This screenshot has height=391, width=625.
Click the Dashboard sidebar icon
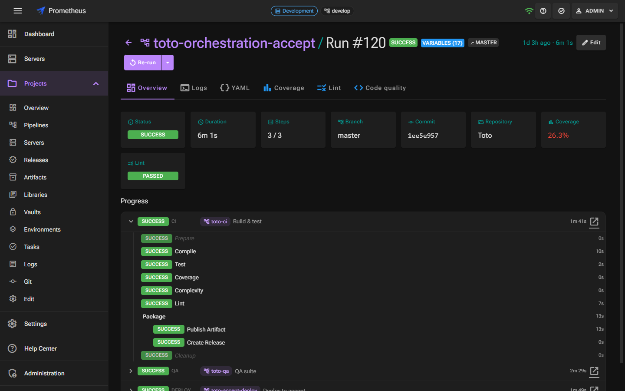(12, 34)
